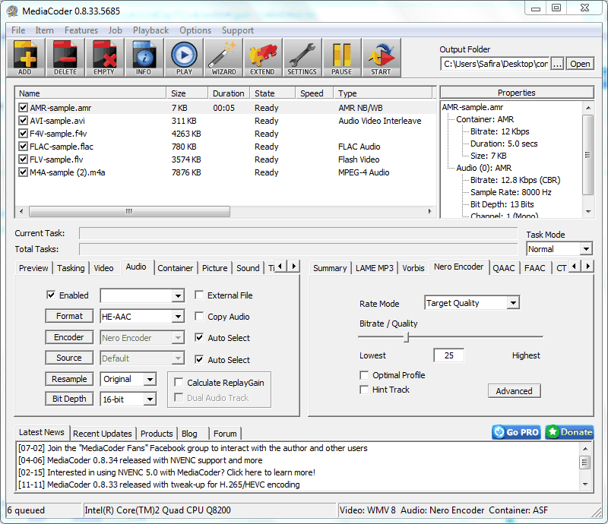Click the news panel scroll-down arrow
Viewport: 608px width, 524px height.
pos(585,484)
